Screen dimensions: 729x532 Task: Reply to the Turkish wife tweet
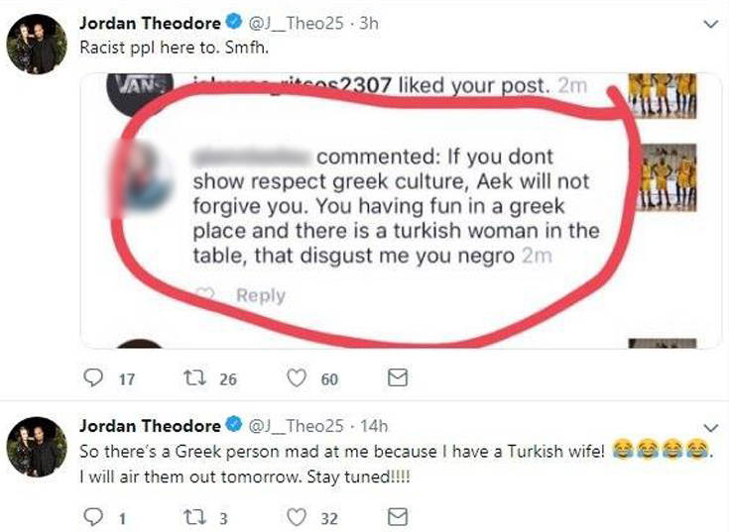[93, 517]
